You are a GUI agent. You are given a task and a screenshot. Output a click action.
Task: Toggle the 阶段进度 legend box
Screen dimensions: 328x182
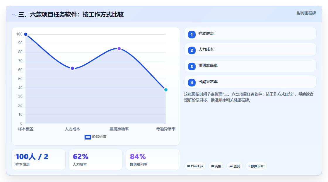[88, 137]
